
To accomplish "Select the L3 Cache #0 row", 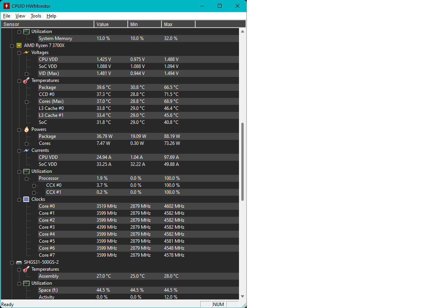I will (x=138, y=108).
